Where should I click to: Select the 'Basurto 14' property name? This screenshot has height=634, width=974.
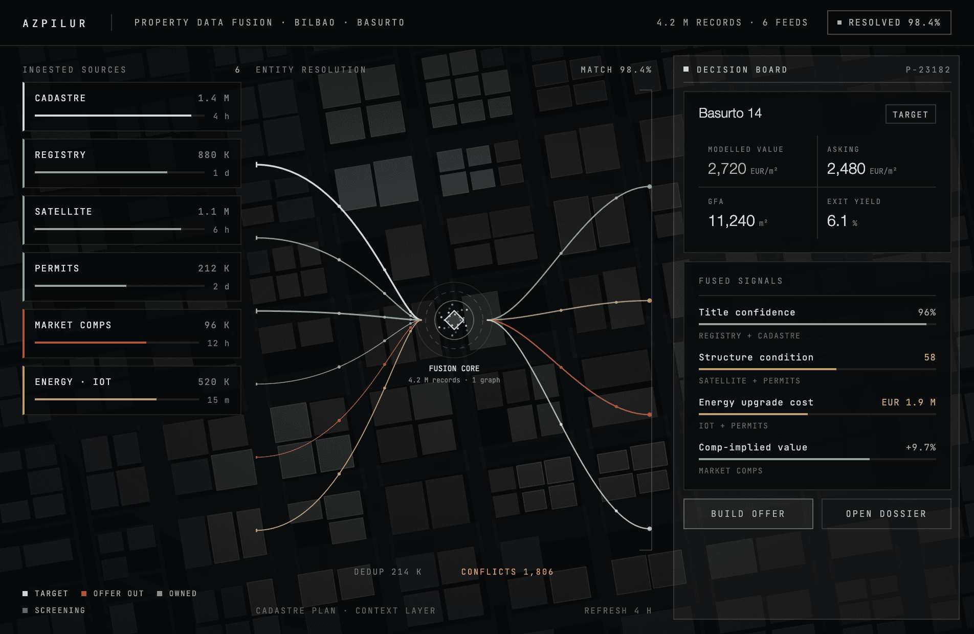(x=730, y=113)
